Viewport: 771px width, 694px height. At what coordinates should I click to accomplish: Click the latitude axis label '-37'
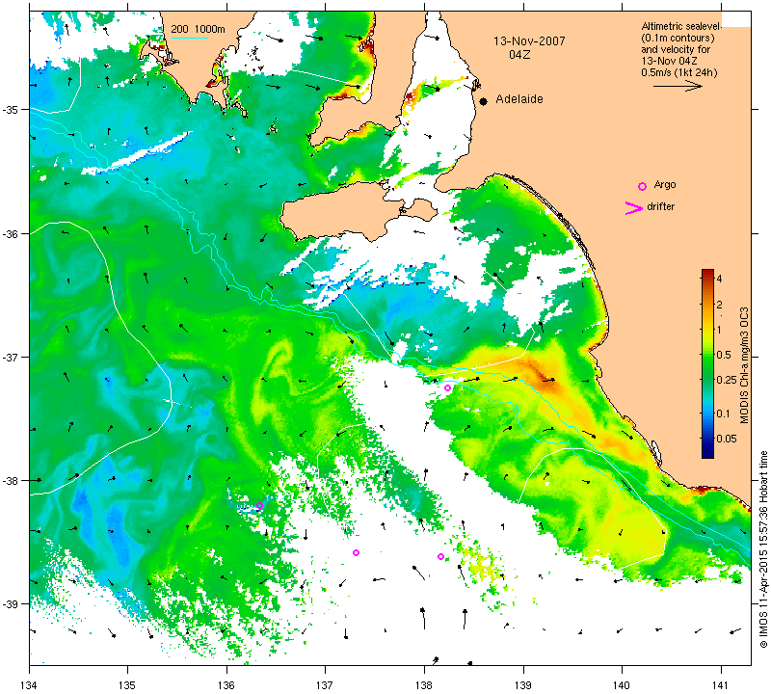tap(11, 357)
